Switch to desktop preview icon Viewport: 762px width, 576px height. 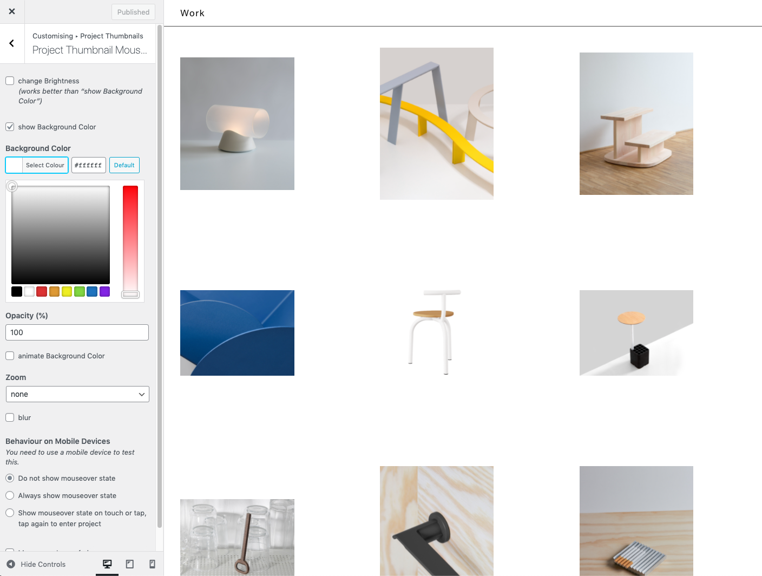107,564
